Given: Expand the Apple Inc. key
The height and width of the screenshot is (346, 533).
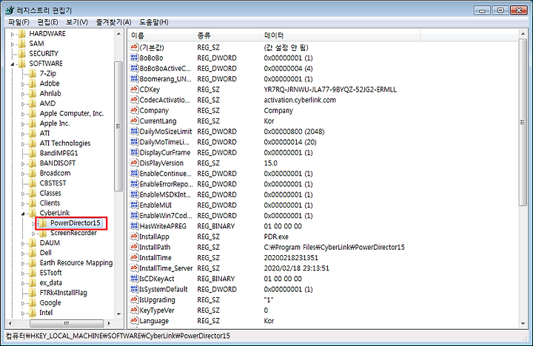Looking at the screenshot, I should (23, 123).
